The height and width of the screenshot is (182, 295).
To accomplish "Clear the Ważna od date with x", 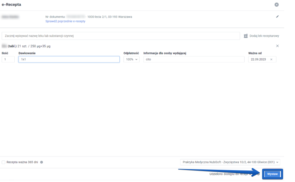I will 271,60.
